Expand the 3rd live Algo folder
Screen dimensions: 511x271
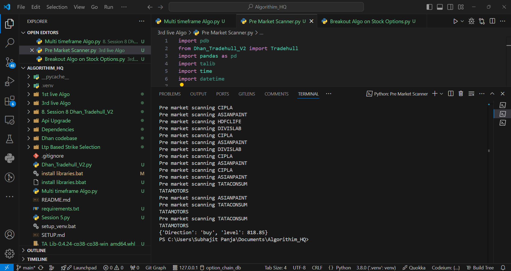(56, 103)
